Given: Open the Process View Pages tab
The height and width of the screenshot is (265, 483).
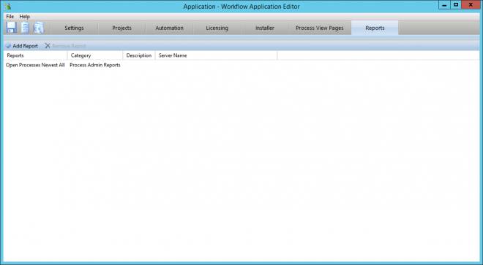Looking at the screenshot, I should tap(320, 28).
